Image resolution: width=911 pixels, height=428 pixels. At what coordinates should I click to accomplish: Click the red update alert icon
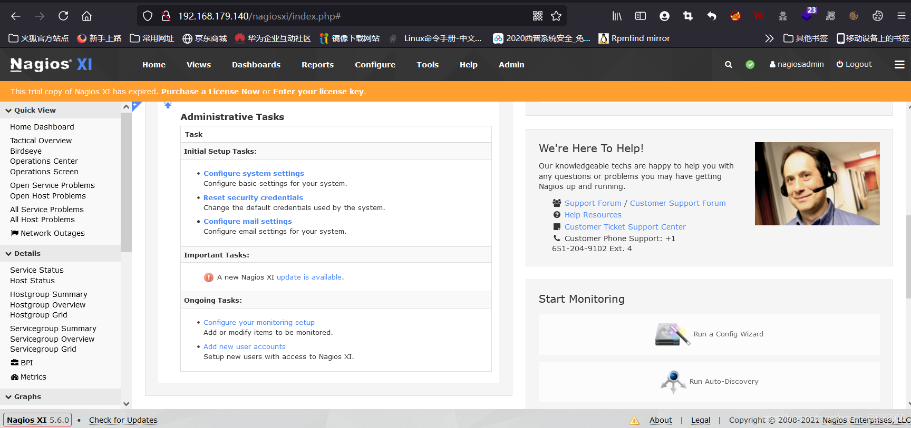[209, 277]
